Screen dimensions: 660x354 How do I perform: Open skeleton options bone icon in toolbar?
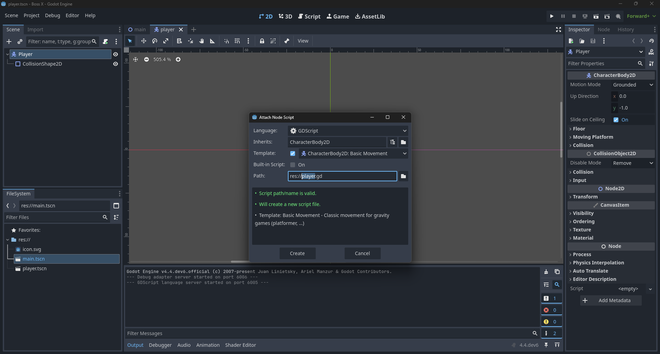click(x=287, y=41)
